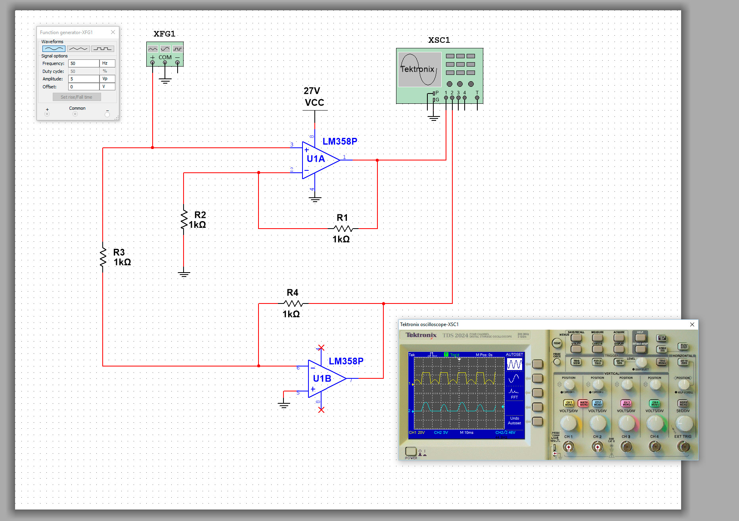739x521 pixels.
Task: Select the triangle waveform in the function generator
Action: tap(78, 49)
